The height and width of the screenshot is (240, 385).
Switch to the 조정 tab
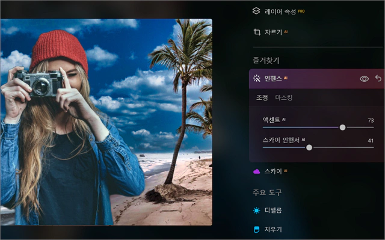[x=262, y=97]
